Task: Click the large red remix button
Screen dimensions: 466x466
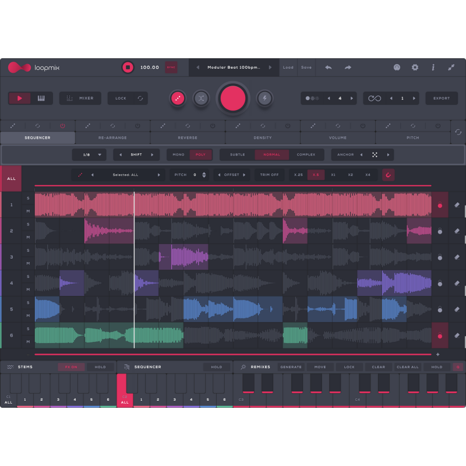Action: click(x=233, y=98)
